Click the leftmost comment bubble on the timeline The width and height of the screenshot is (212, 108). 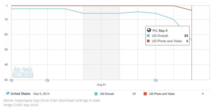coord(11,80)
